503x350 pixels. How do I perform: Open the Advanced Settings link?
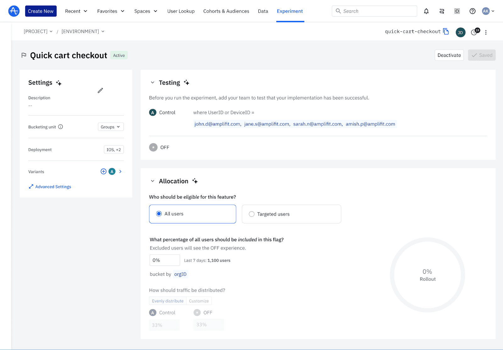pos(53,187)
